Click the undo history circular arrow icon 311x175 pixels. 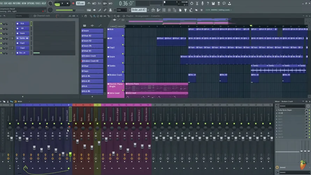[x=191, y=3]
